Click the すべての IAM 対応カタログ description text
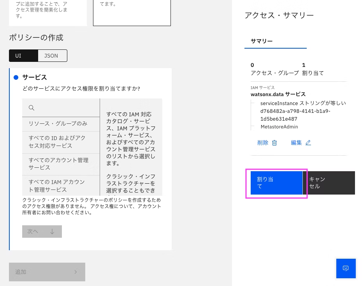This screenshot has width=362, height=286. click(x=131, y=139)
